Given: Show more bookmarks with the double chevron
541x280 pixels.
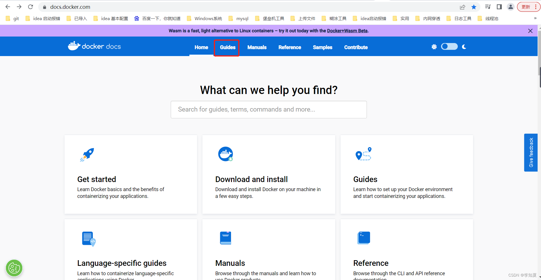Looking at the screenshot, I should 535,18.
